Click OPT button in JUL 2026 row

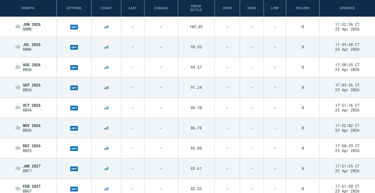point(74,47)
